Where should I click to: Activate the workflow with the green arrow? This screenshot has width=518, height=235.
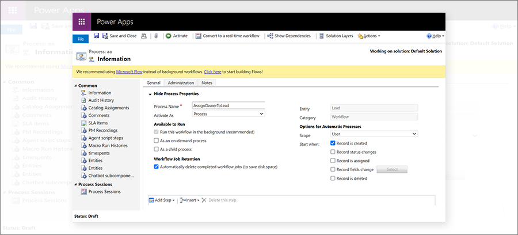[177, 36]
